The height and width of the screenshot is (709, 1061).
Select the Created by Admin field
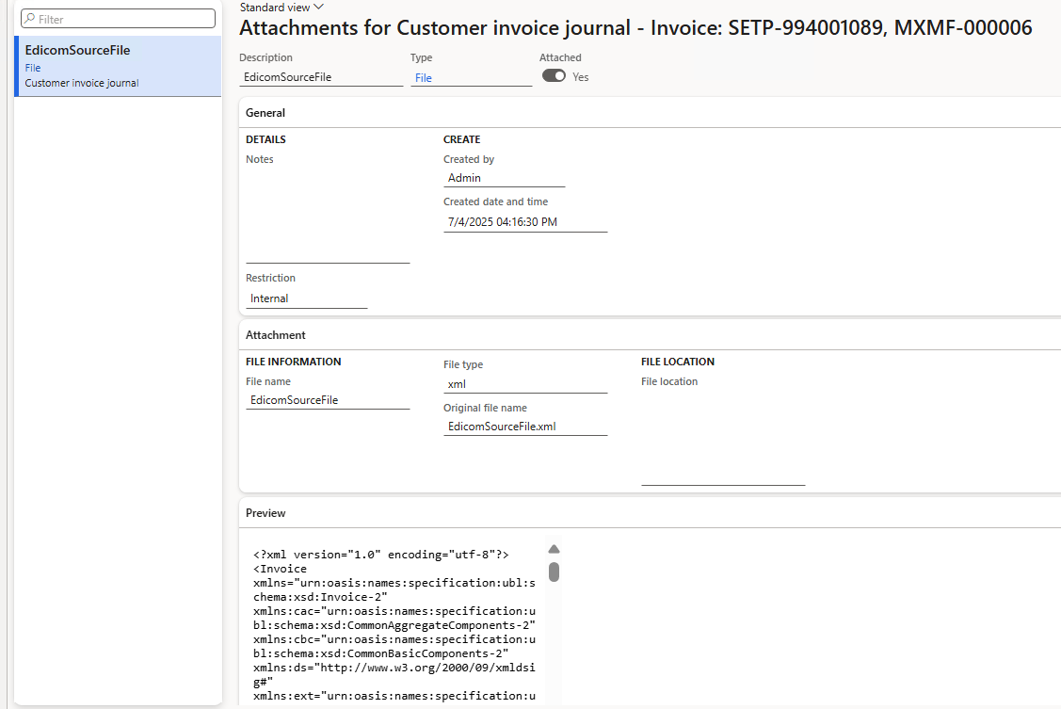(x=504, y=178)
